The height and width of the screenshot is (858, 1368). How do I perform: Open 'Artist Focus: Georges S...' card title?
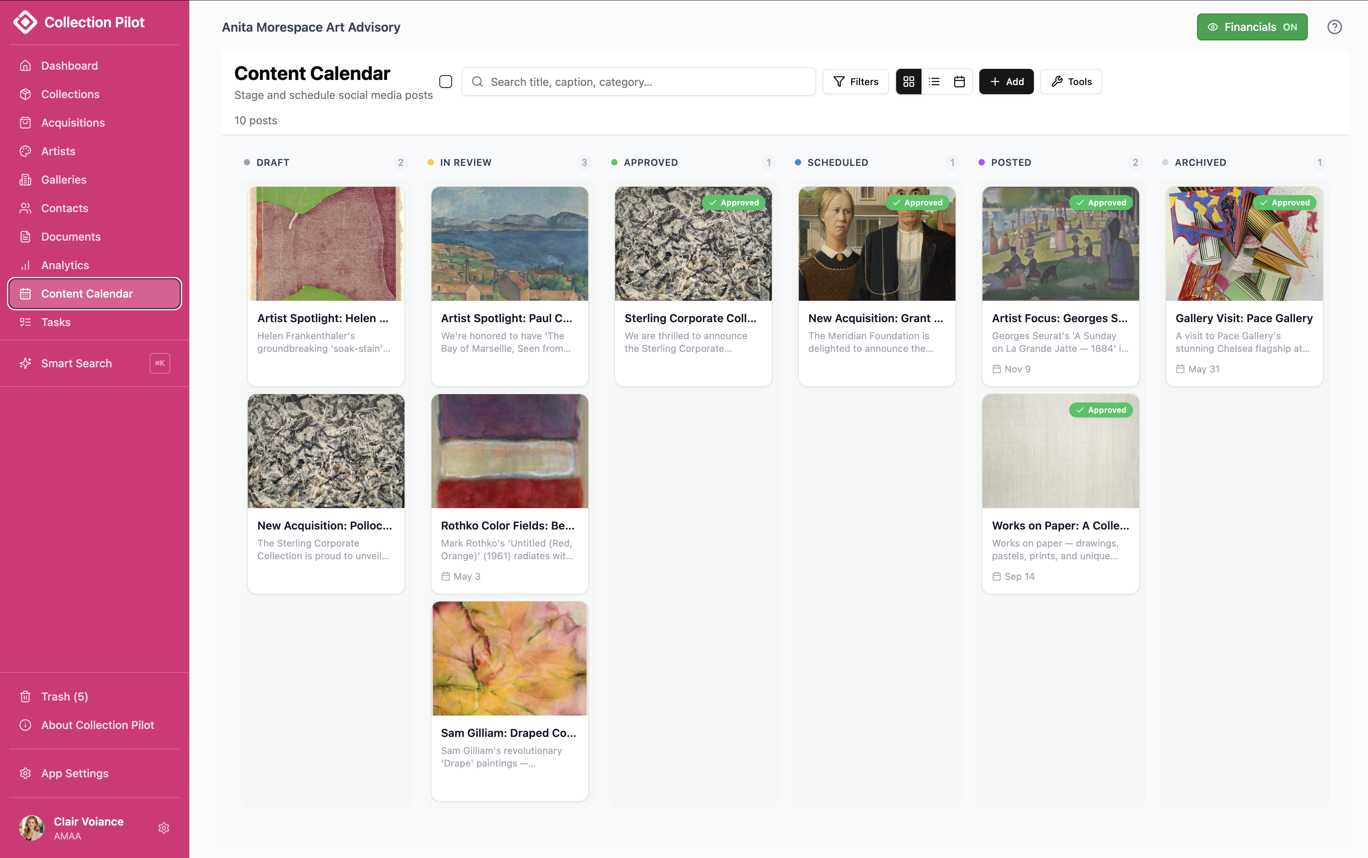click(1059, 318)
